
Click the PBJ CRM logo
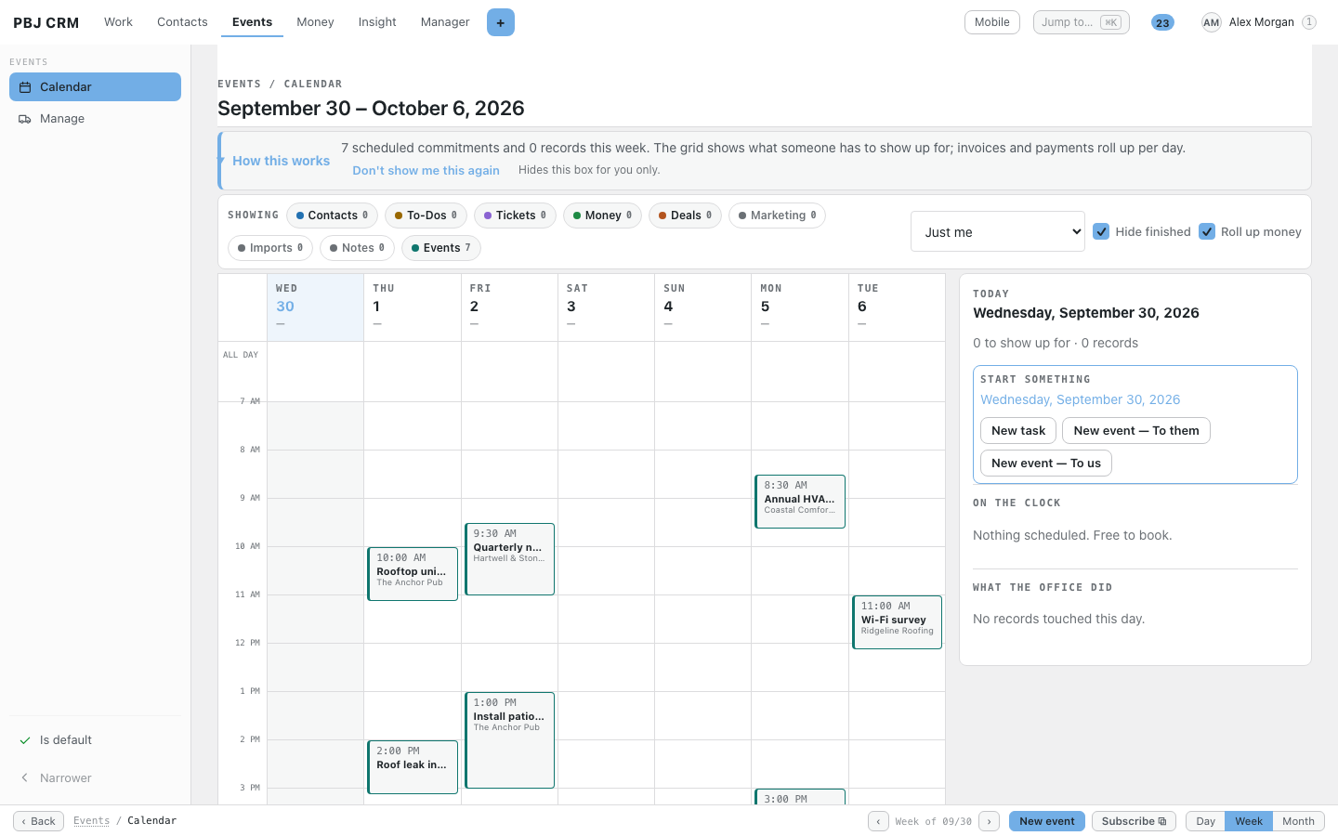[x=46, y=22]
